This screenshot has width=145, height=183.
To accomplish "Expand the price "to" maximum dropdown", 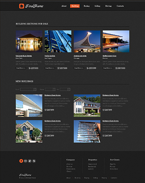I will 65,89.
